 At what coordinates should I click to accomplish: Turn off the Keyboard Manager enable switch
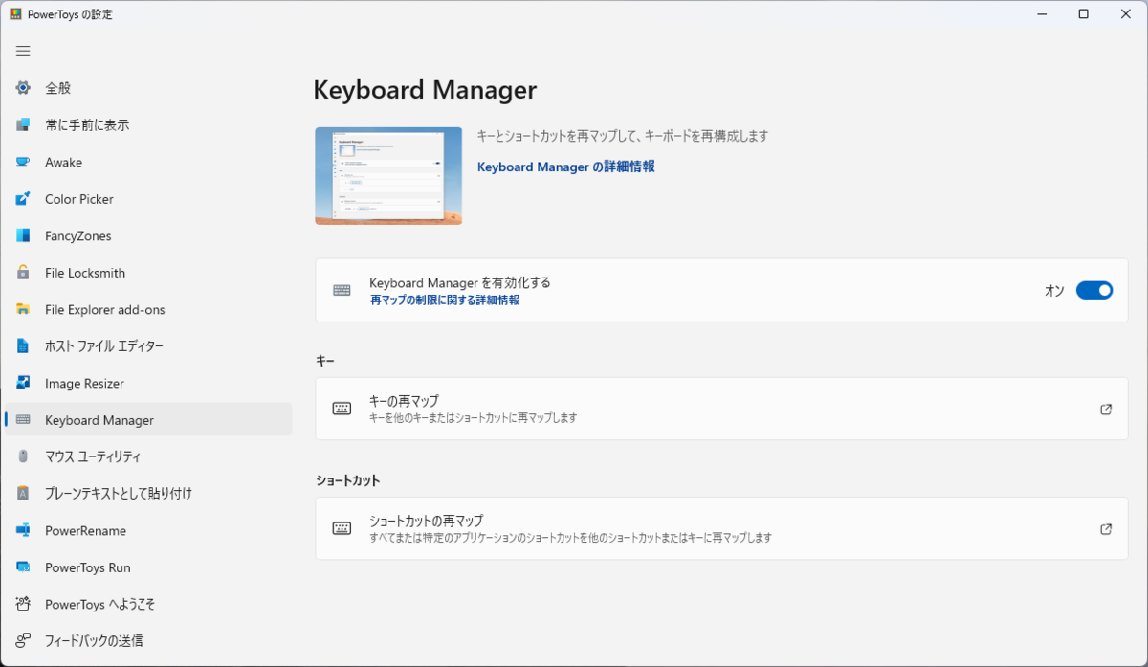pos(1094,290)
